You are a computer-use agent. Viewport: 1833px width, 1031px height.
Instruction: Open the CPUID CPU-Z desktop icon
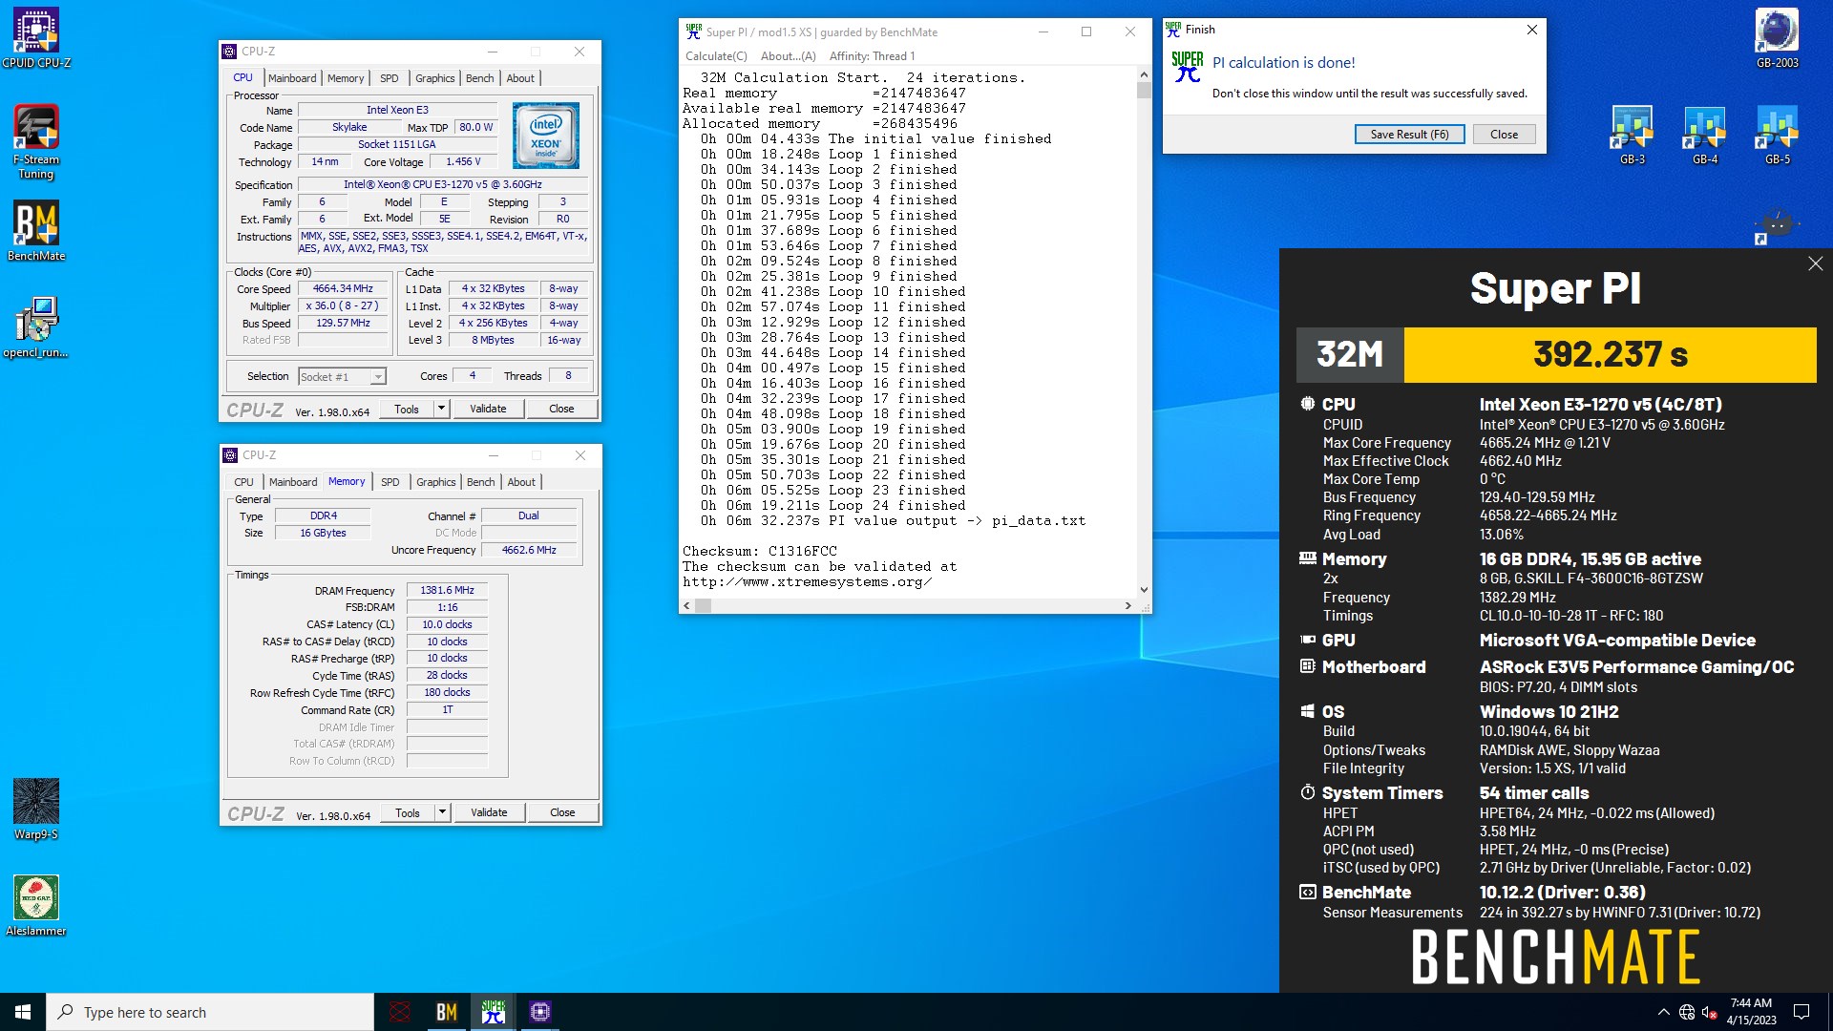point(36,38)
